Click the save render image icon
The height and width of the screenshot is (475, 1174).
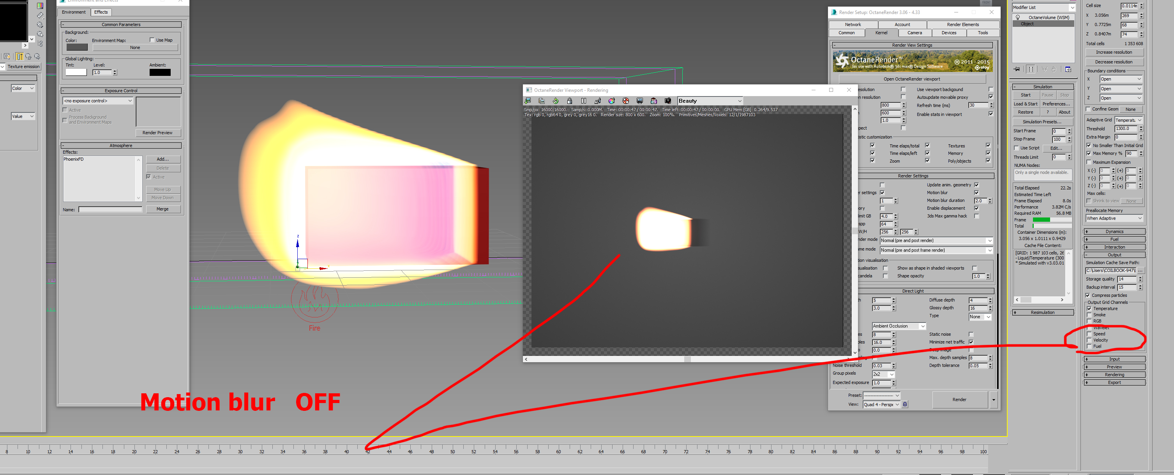[528, 101]
